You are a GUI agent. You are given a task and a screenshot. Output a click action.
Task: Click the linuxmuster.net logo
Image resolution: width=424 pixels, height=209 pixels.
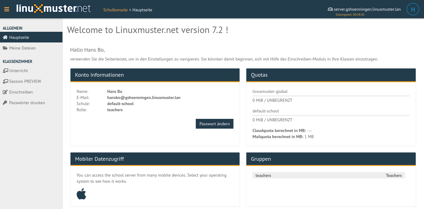[x=54, y=8]
